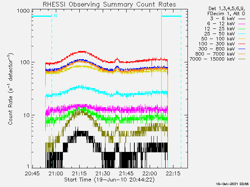250x187 pixels.
Task: Click the '25 - 50 keV' legend label
Action: coord(220,34)
